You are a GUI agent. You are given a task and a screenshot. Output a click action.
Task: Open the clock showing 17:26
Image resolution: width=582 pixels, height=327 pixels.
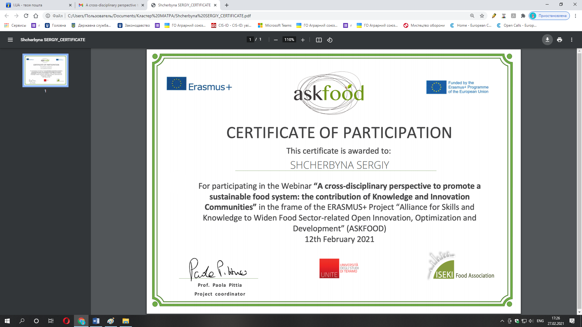[x=556, y=321]
